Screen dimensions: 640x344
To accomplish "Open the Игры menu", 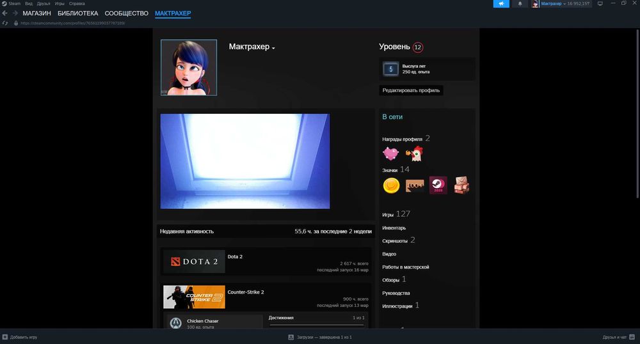I will coord(60,3).
